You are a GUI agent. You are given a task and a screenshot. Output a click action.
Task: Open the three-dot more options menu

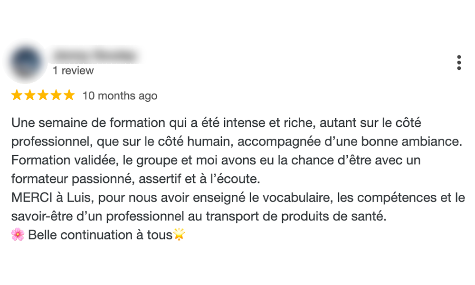pos(459,63)
